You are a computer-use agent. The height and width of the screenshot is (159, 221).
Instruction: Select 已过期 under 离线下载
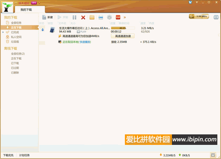tap(15, 68)
